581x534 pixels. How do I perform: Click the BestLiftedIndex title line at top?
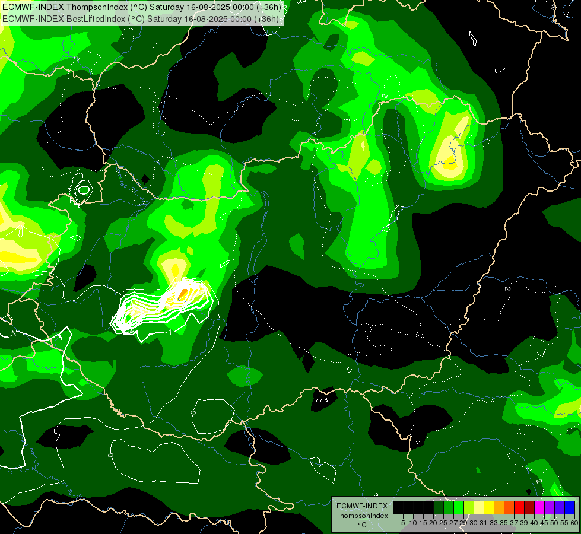[141, 19]
